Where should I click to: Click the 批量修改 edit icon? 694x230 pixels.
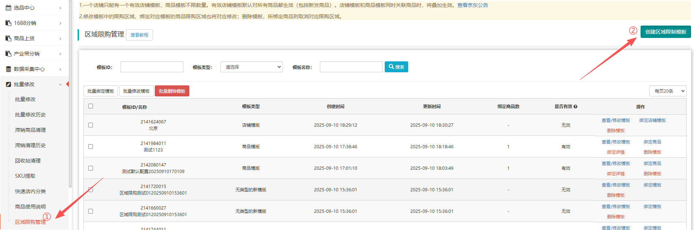pos(8,84)
